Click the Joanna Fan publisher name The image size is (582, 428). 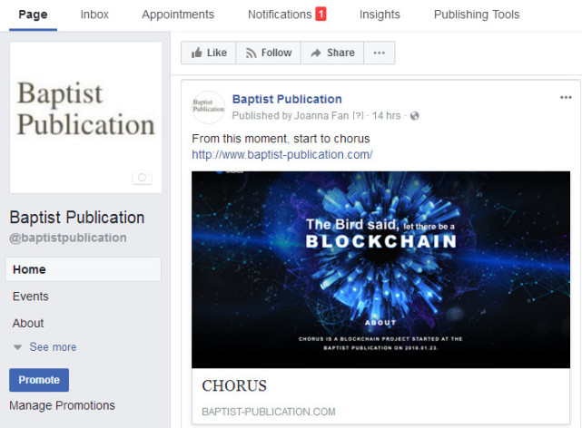321,116
